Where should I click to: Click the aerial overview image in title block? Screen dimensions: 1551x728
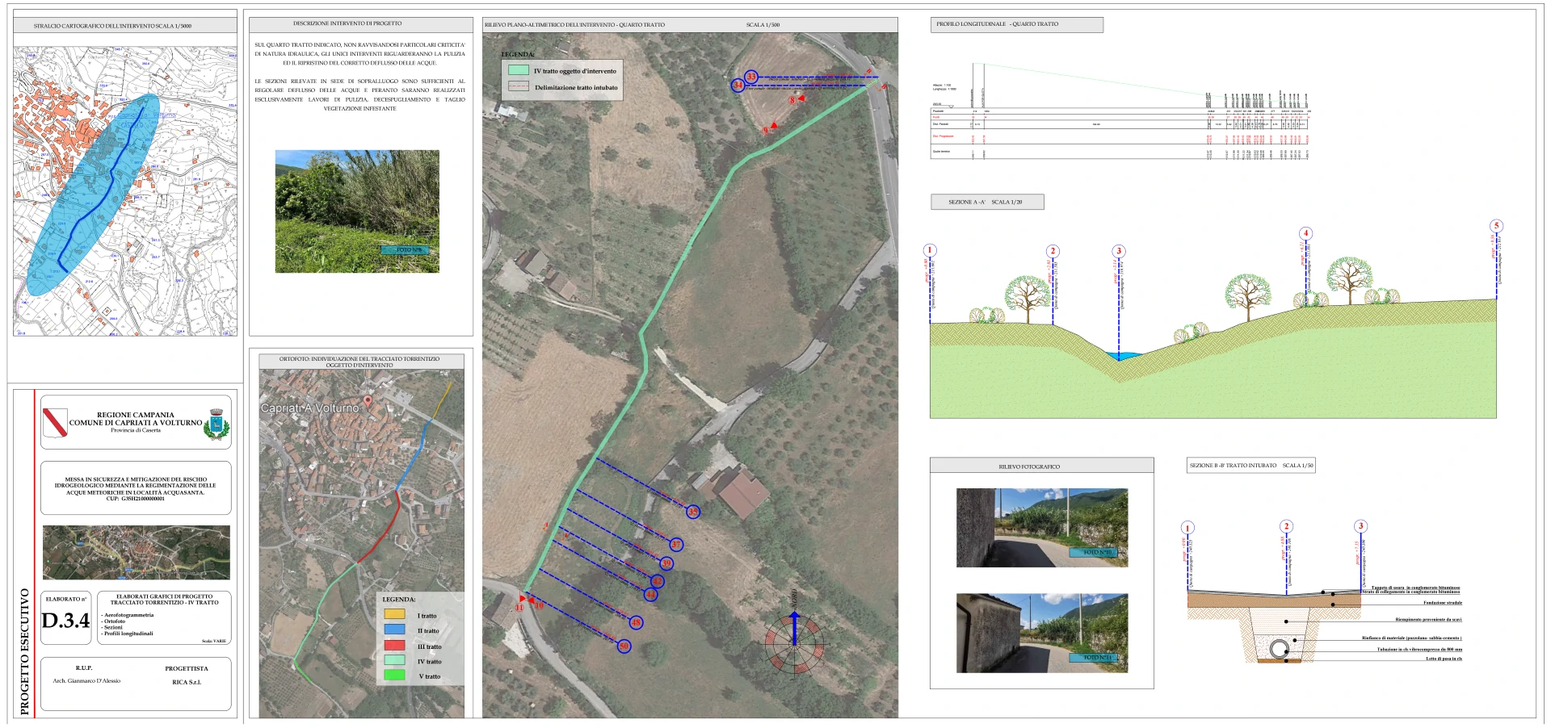(136, 552)
